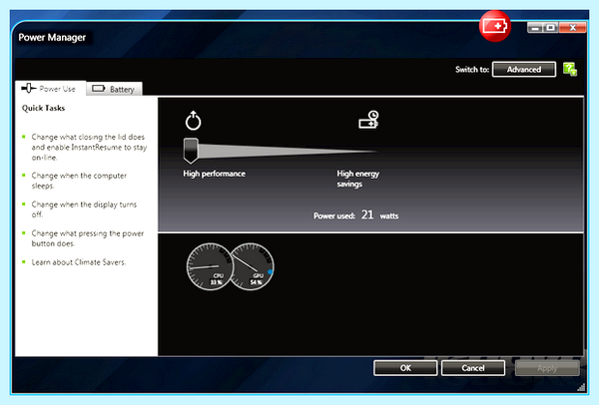Select the Power Use tab
Viewport: 599px width, 405px height.
click(x=51, y=88)
